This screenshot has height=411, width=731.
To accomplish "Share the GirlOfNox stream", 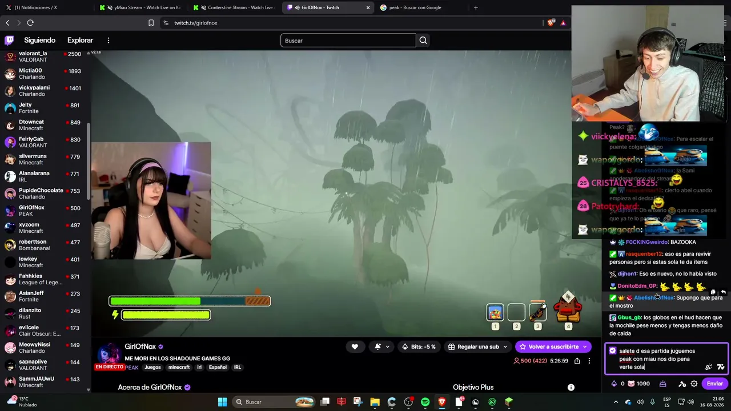I will pos(577,361).
